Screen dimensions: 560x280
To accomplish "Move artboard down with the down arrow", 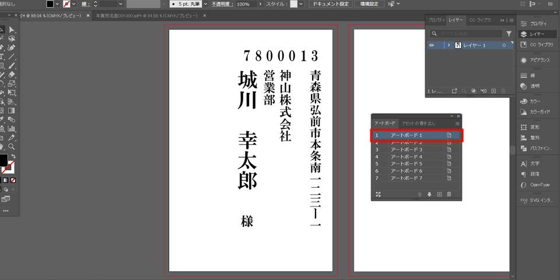I will click(x=429, y=194).
